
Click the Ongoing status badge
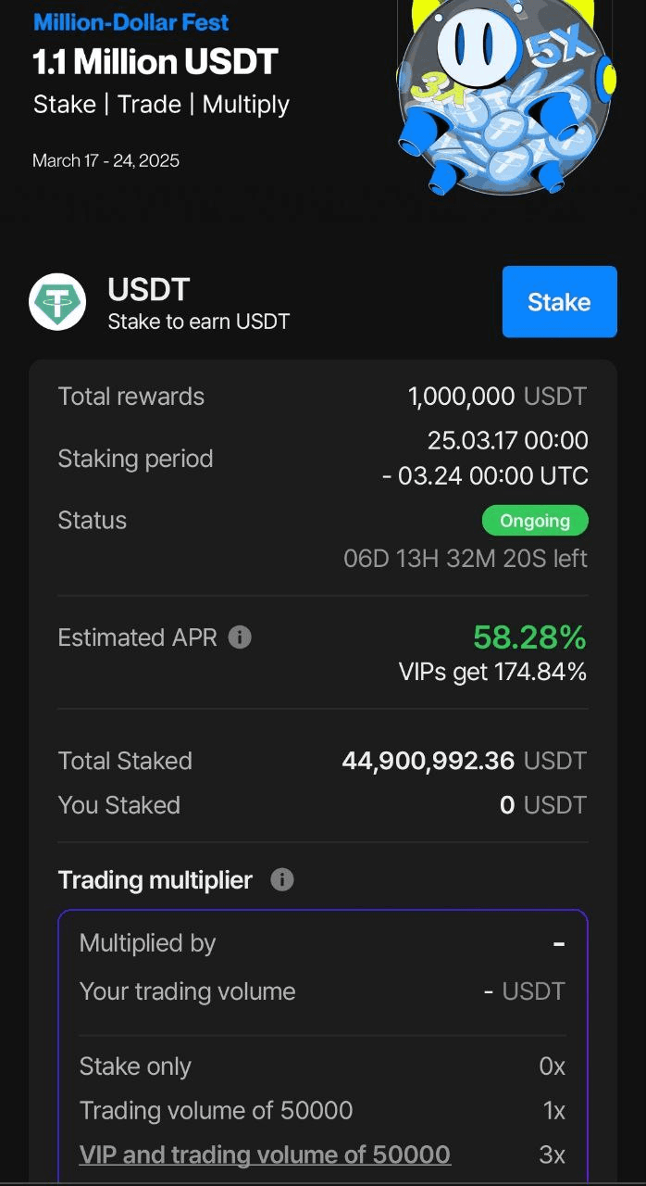tap(535, 521)
